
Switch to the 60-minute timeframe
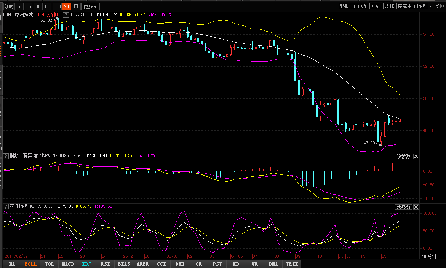[x=48, y=6]
